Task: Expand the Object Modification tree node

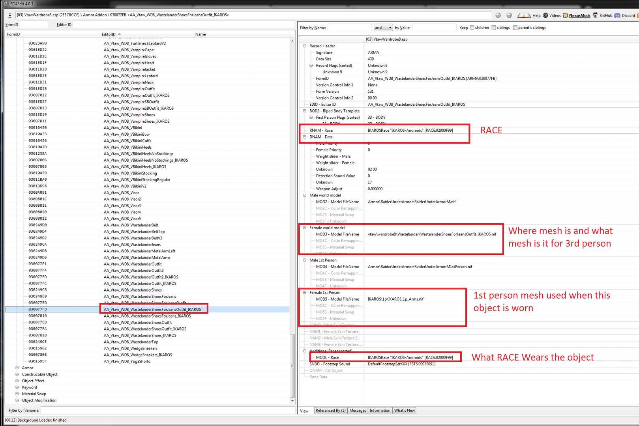Action: [x=17, y=400]
